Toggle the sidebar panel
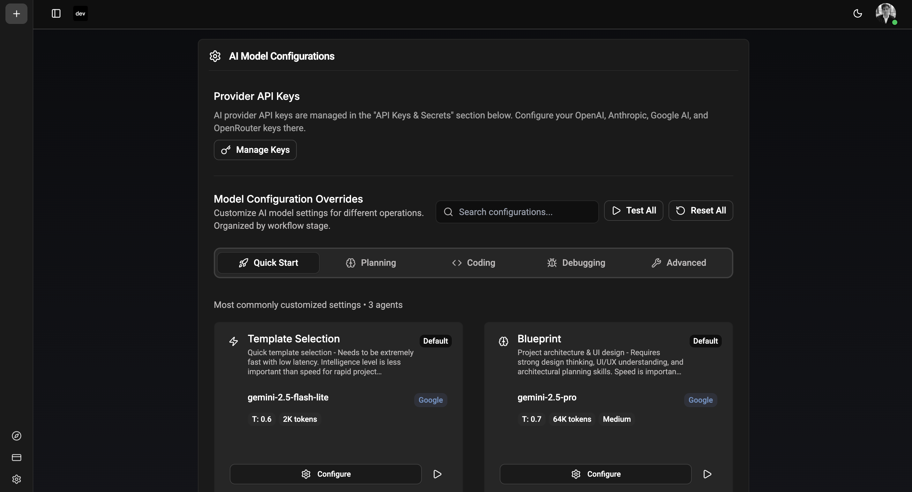The width and height of the screenshot is (912, 492). (x=56, y=13)
